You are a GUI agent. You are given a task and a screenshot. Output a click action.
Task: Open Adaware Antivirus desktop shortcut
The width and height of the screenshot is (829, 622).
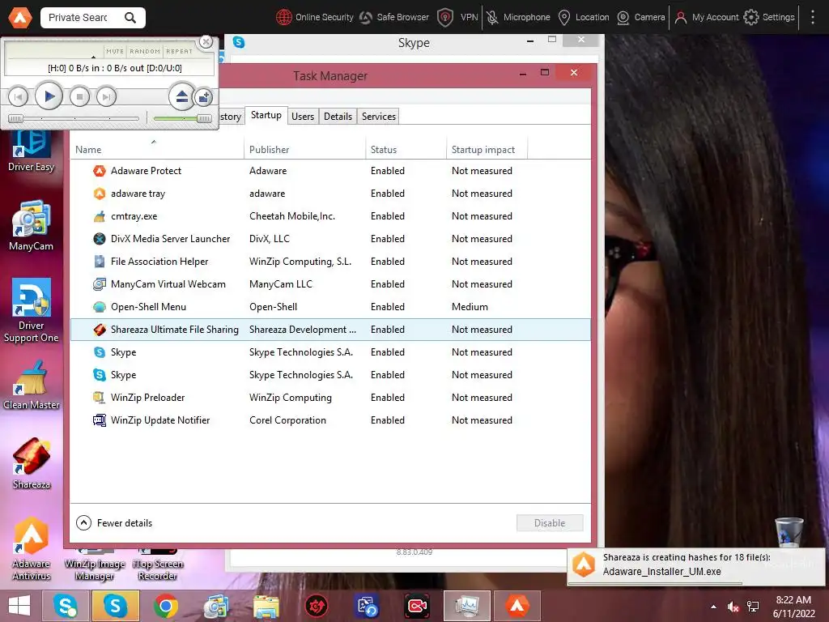pos(32,549)
